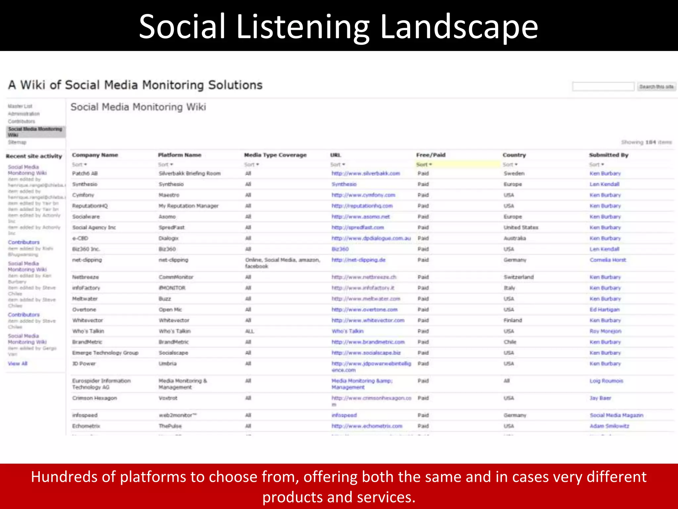Open Sitemap in the sidebar
Image resolution: width=678 pixels, height=509 pixels.
coord(17,142)
